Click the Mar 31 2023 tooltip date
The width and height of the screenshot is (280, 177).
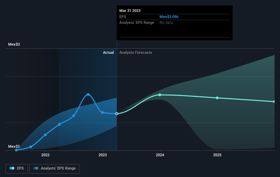(130, 11)
